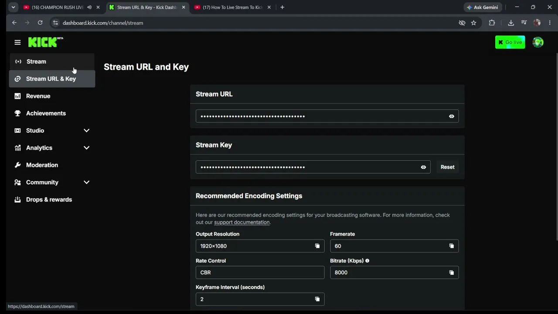This screenshot has width=558, height=314.
Task: Click the Ask Gemini button
Action: pyautogui.click(x=482, y=7)
